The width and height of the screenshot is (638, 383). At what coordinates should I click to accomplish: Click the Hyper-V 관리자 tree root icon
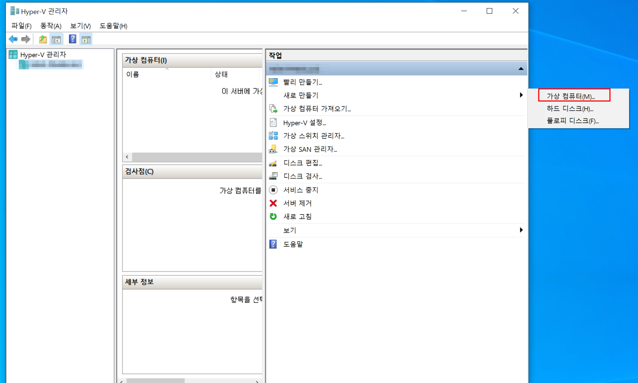pos(13,55)
